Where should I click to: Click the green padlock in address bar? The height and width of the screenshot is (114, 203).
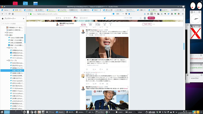[x=31, y=14]
